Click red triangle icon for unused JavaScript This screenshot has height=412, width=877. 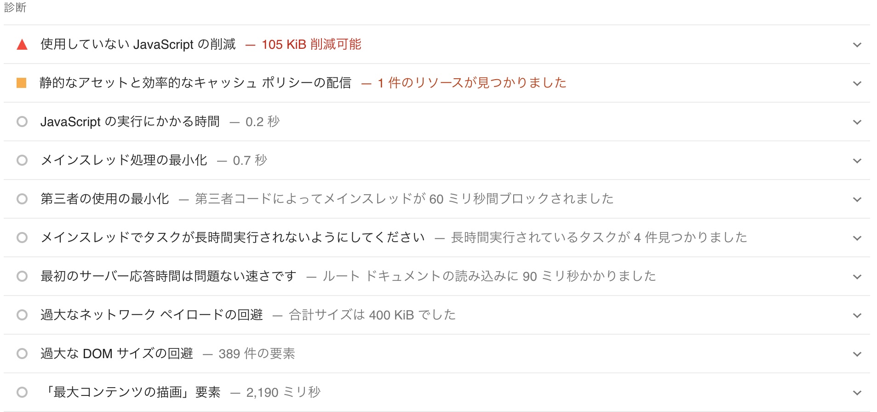click(x=22, y=45)
